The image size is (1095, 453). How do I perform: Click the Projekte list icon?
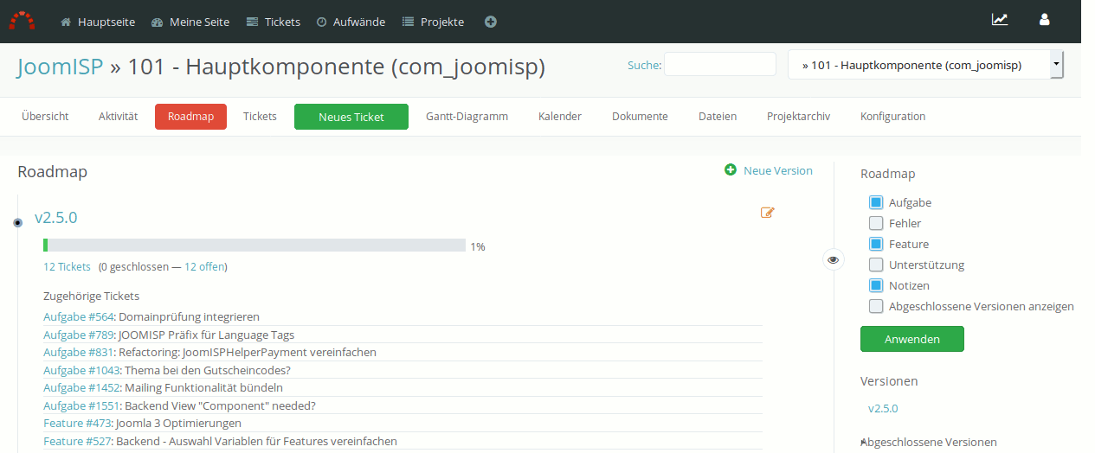point(409,22)
